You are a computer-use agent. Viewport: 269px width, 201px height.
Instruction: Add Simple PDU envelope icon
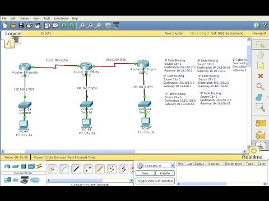coord(261,123)
